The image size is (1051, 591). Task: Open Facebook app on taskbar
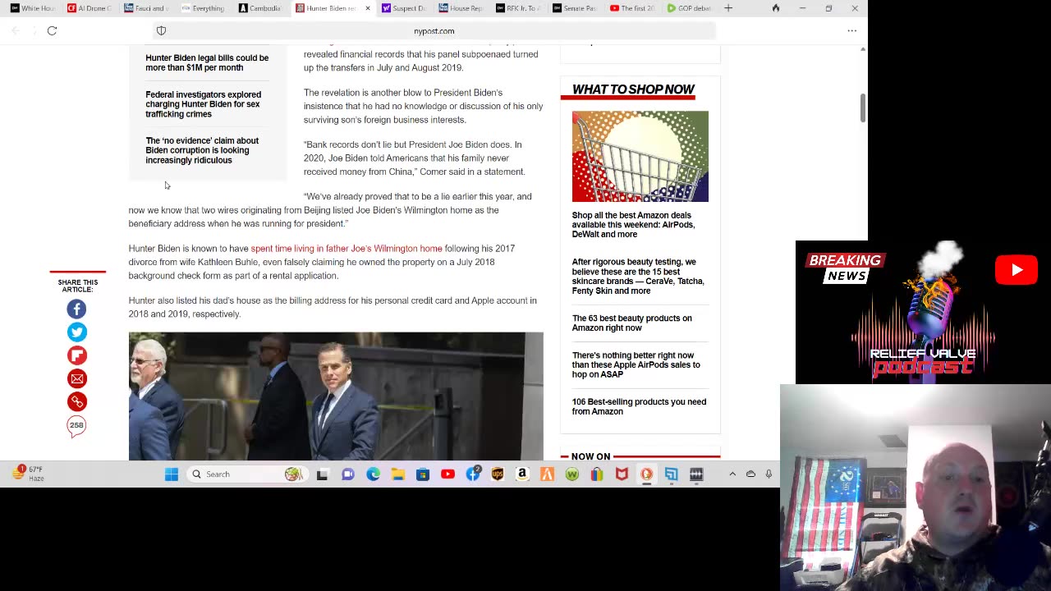pyautogui.click(x=473, y=474)
